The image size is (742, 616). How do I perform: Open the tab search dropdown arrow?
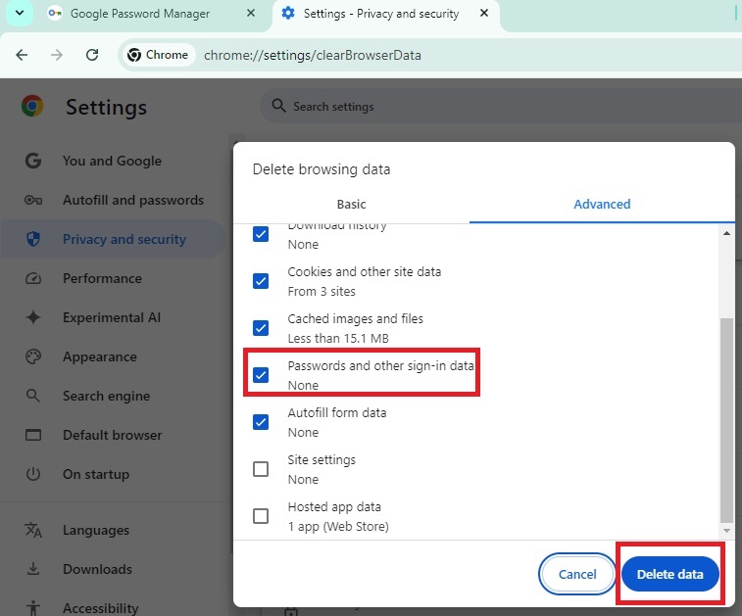(20, 13)
